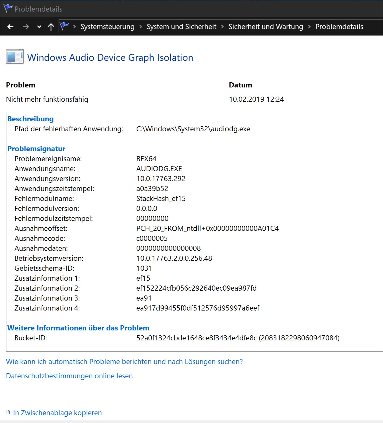Click the Datum column label

coord(240,85)
